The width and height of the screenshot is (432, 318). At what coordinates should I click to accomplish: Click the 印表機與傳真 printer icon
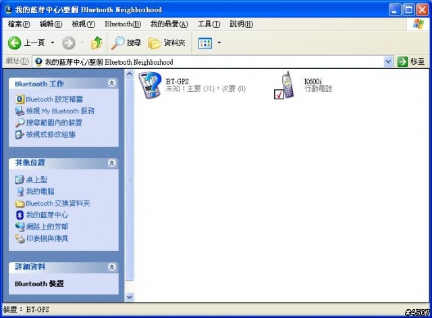point(20,238)
